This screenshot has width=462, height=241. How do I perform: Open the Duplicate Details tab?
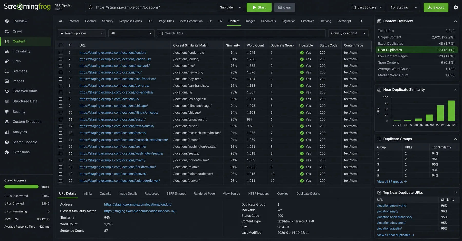(x=308, y=194)
